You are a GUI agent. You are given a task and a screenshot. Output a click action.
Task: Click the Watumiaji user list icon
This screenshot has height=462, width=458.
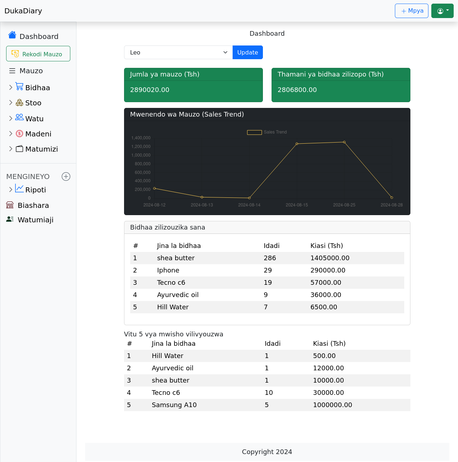click(10, 219)
